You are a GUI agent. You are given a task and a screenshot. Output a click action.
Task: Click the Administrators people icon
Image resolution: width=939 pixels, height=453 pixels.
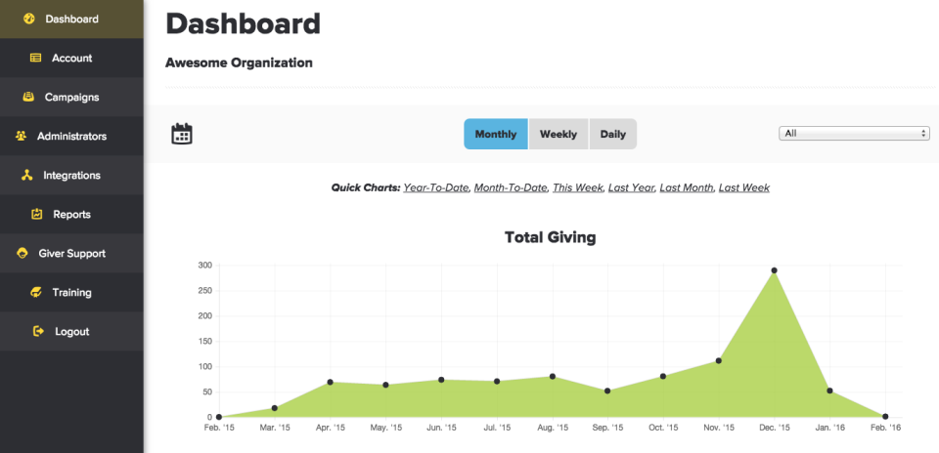pos(21,136)
